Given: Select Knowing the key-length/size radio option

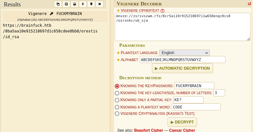Looking at the screenshot, I should click(x=117, y=93).
